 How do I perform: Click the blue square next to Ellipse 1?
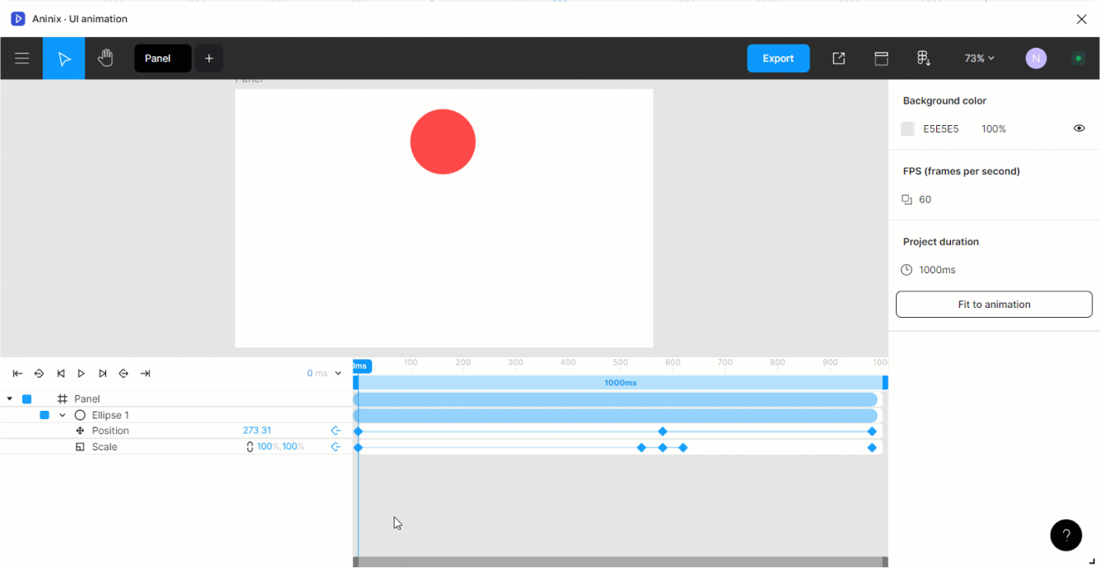pos(44,415)
